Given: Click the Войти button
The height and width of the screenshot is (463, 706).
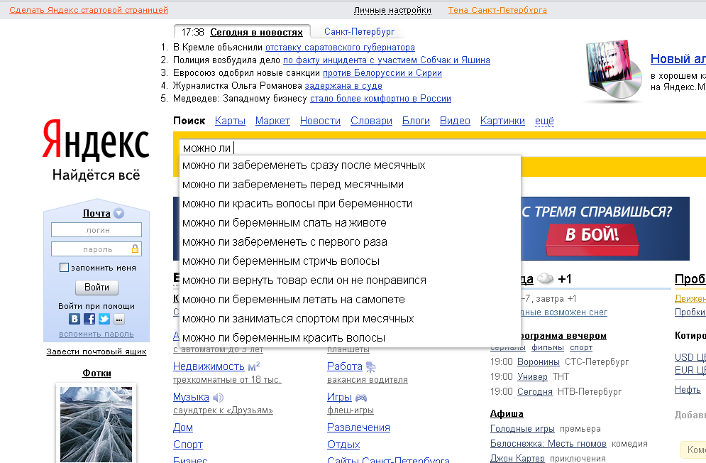Looking at the screenshot, I should coord(96,287).
